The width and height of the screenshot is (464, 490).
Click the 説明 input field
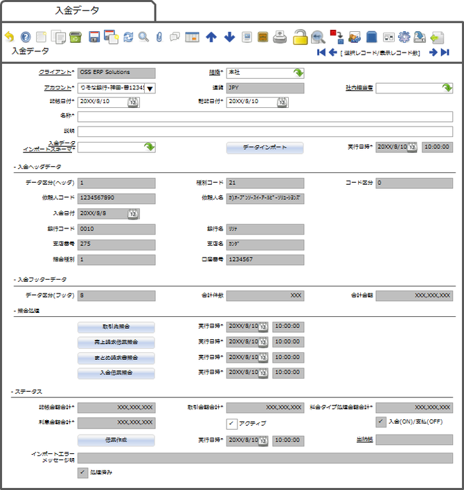point(265,131)
